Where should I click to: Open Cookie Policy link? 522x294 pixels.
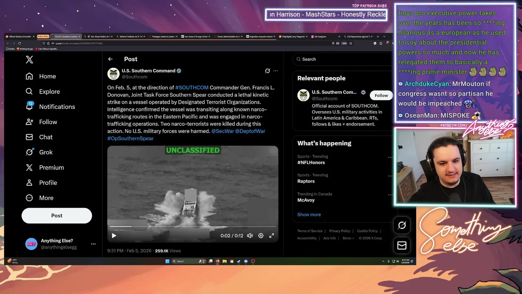(x=367, y=231)
